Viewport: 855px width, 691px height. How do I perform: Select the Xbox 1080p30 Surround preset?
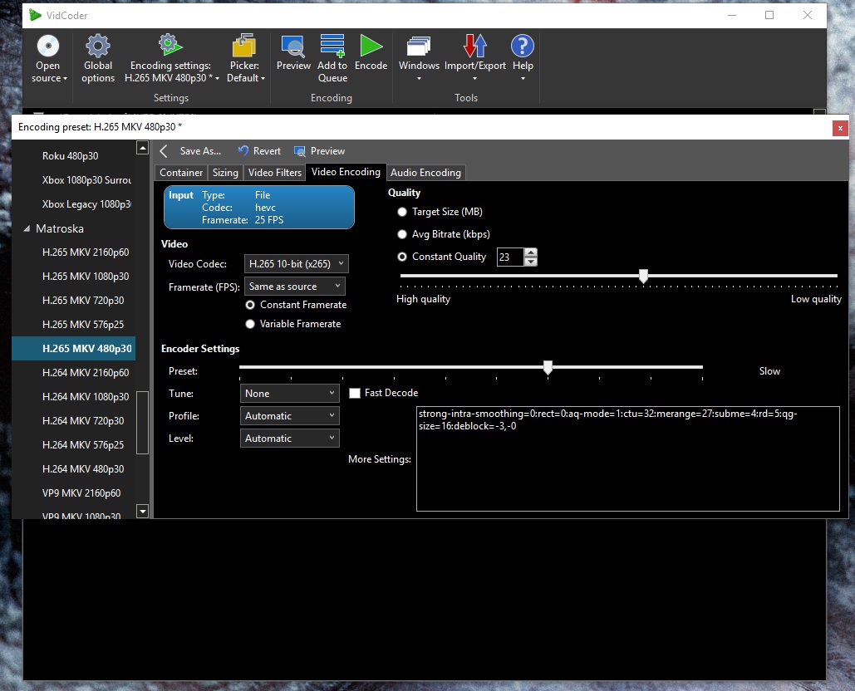point(86,180)
